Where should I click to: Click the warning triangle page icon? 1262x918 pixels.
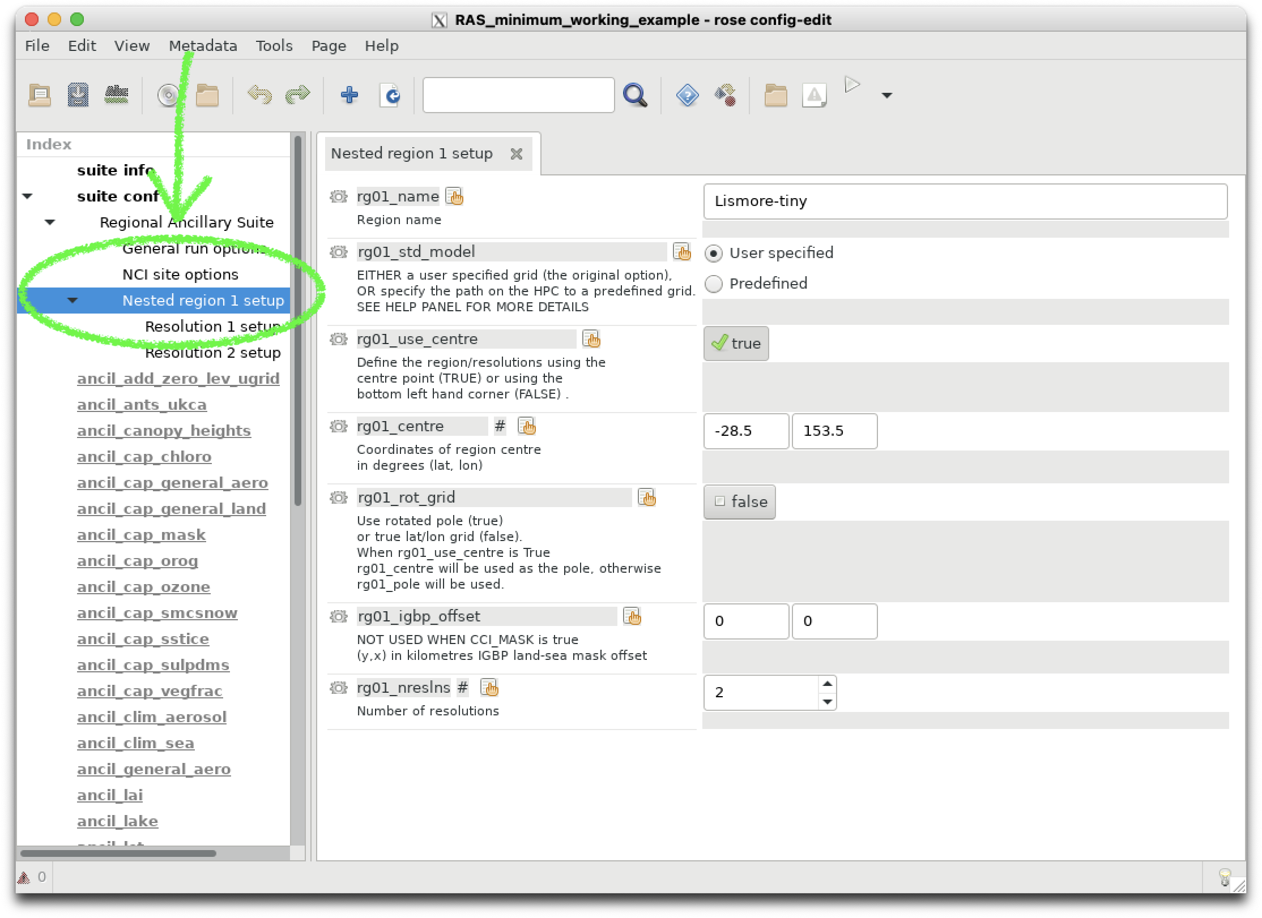coord(814,95)
